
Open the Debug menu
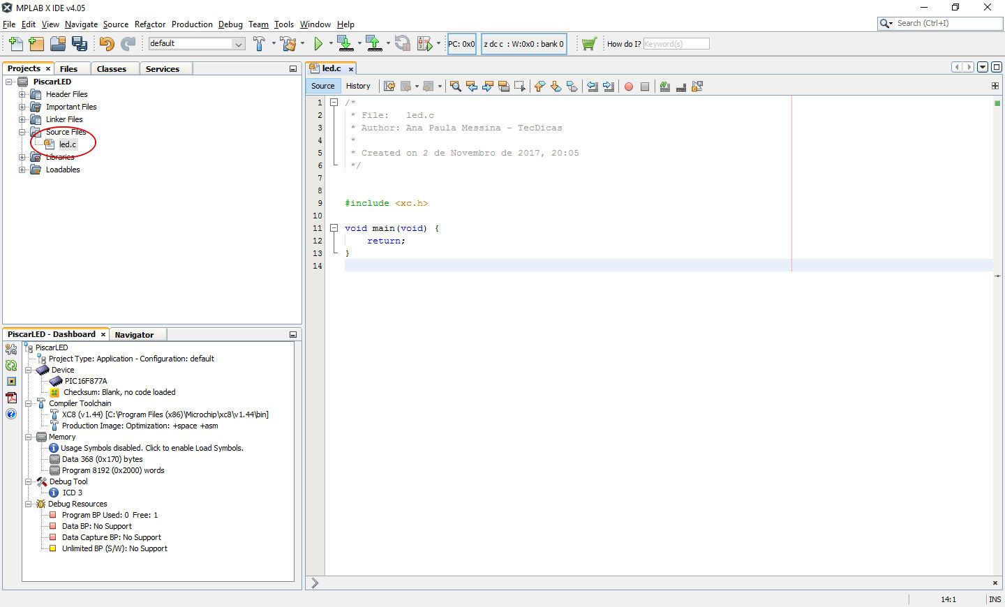point(230,24)
